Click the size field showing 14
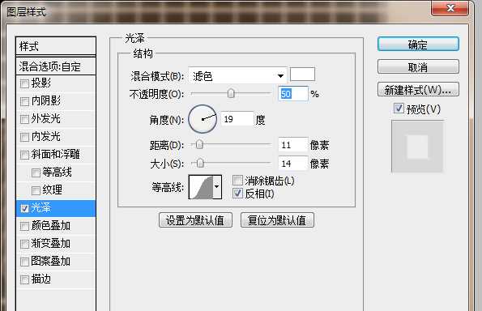The width and height of the screenshot is (482, 311). click(x=293, y=163)
